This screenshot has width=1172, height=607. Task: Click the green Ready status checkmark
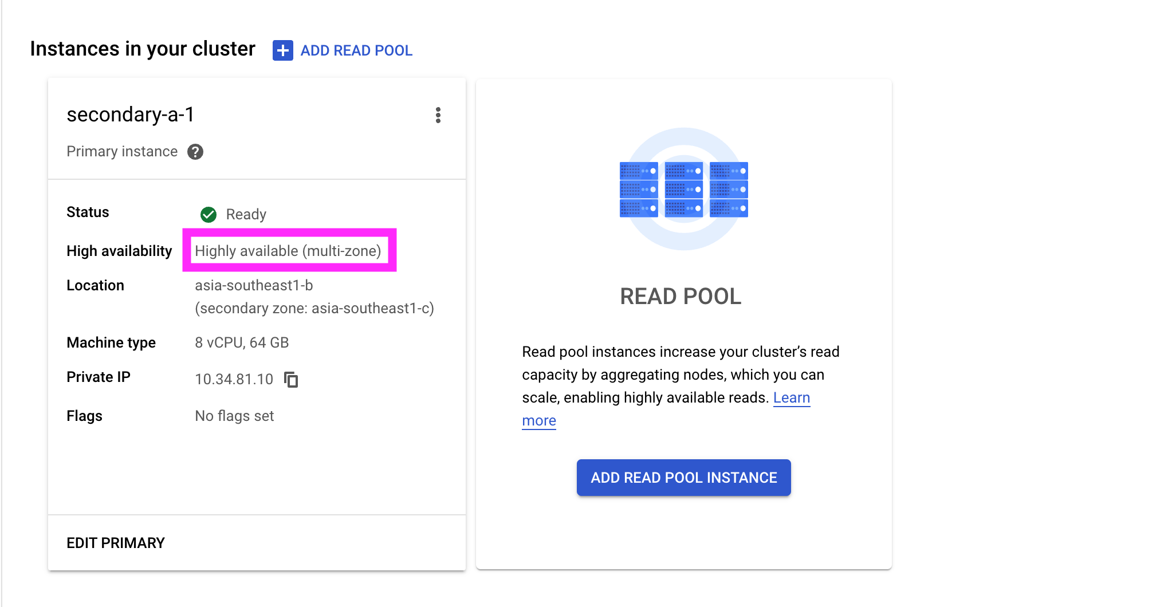pyautogui.click(x=209, y=214)
